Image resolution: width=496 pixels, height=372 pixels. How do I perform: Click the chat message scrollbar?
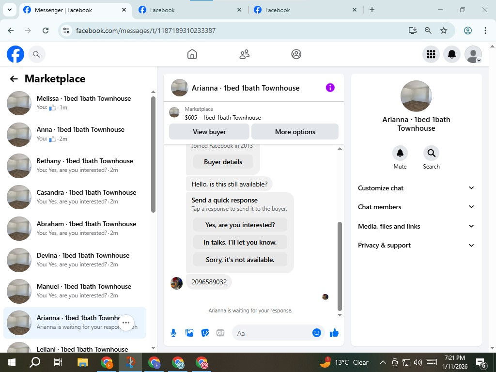click(340, 266)
